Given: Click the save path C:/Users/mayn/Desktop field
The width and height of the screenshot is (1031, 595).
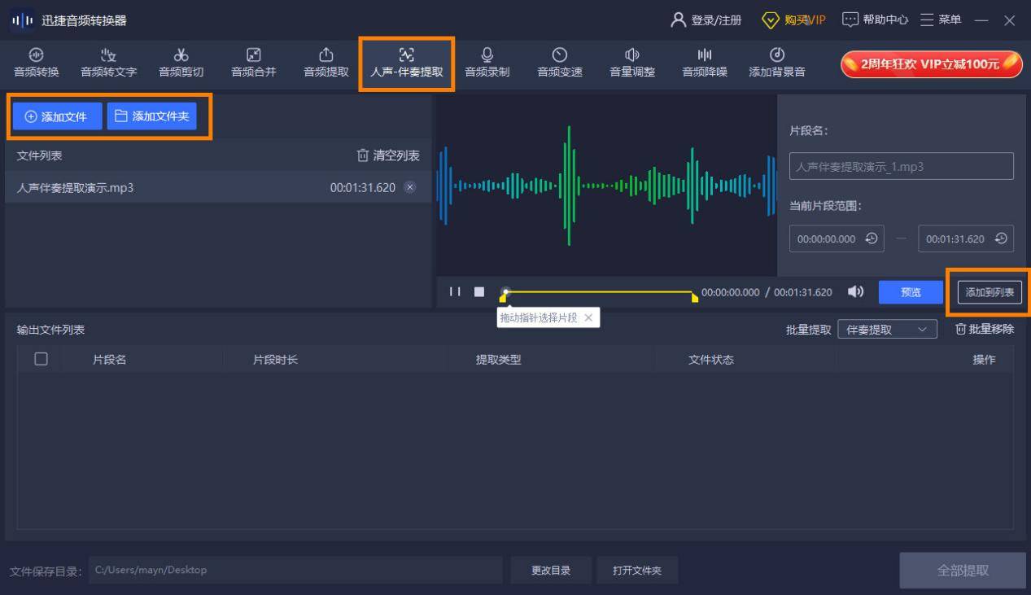Looking at the screenshot, I should tap(295, 570).
